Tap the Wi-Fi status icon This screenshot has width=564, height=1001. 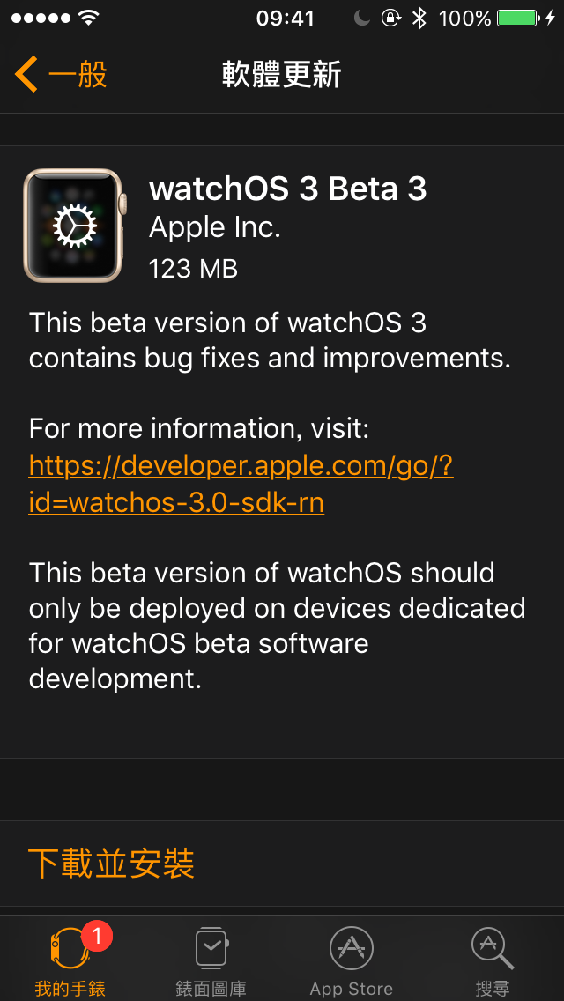[89, 19]
